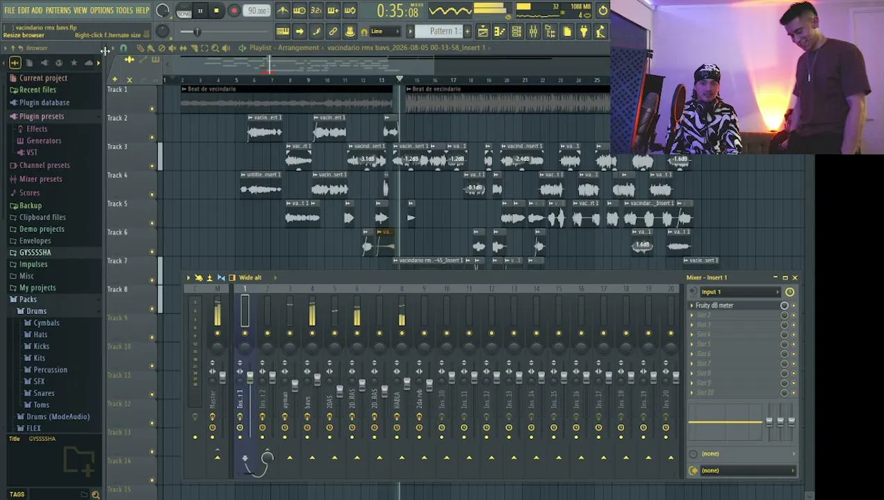Toggle the metronome icon
Viewport: 884px width, 500px height.
pos(282,10)
